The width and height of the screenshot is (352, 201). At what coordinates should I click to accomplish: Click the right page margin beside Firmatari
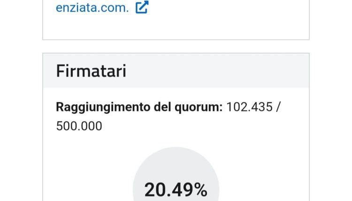tap(330, 71)
